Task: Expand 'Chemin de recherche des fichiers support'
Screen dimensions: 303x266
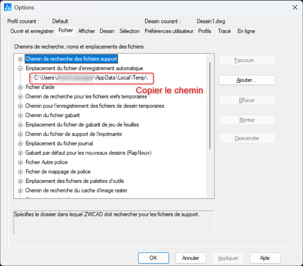Action: coord(20,59)
